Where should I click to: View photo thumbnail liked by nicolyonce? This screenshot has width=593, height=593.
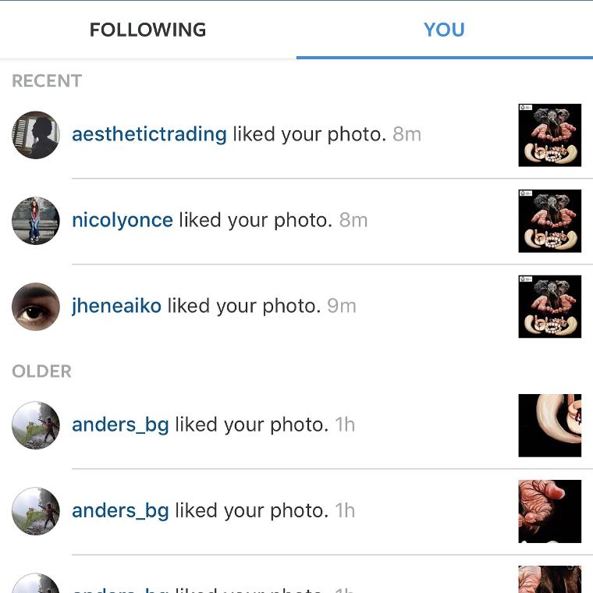pos(549,221)
